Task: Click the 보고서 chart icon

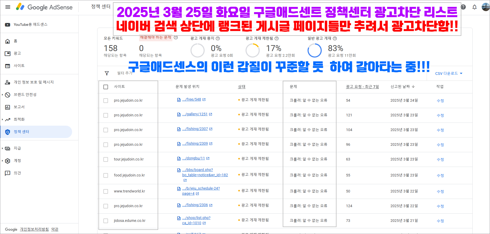Action: point(8,107)
